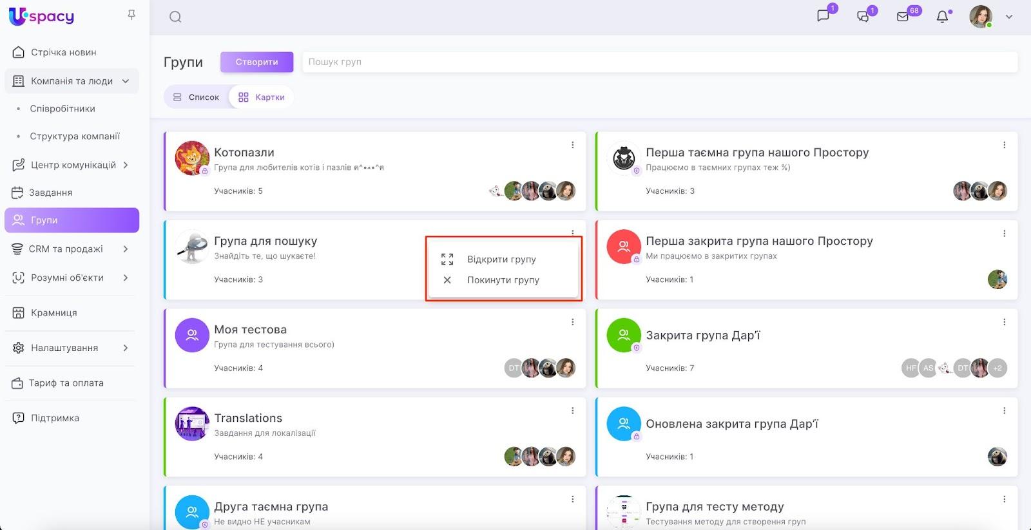Image resolution: width=1031 pixels, height=530 pixels.
Task: Select Відкрити групу from context menu
Action: 501,260
